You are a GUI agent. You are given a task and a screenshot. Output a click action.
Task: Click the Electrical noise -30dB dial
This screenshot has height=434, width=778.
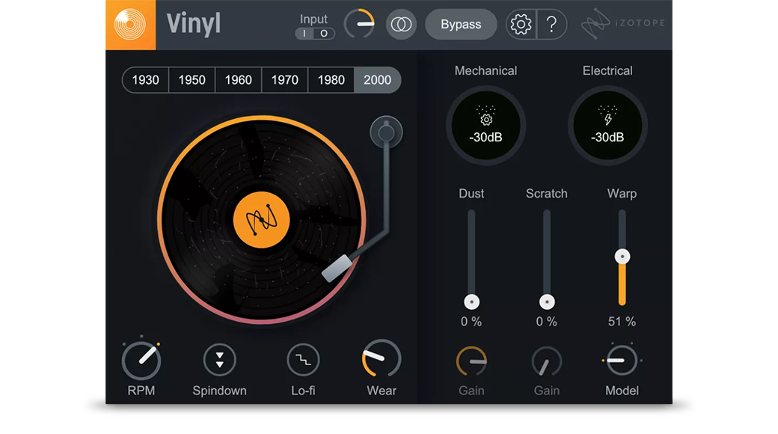(x=607, y=125)
